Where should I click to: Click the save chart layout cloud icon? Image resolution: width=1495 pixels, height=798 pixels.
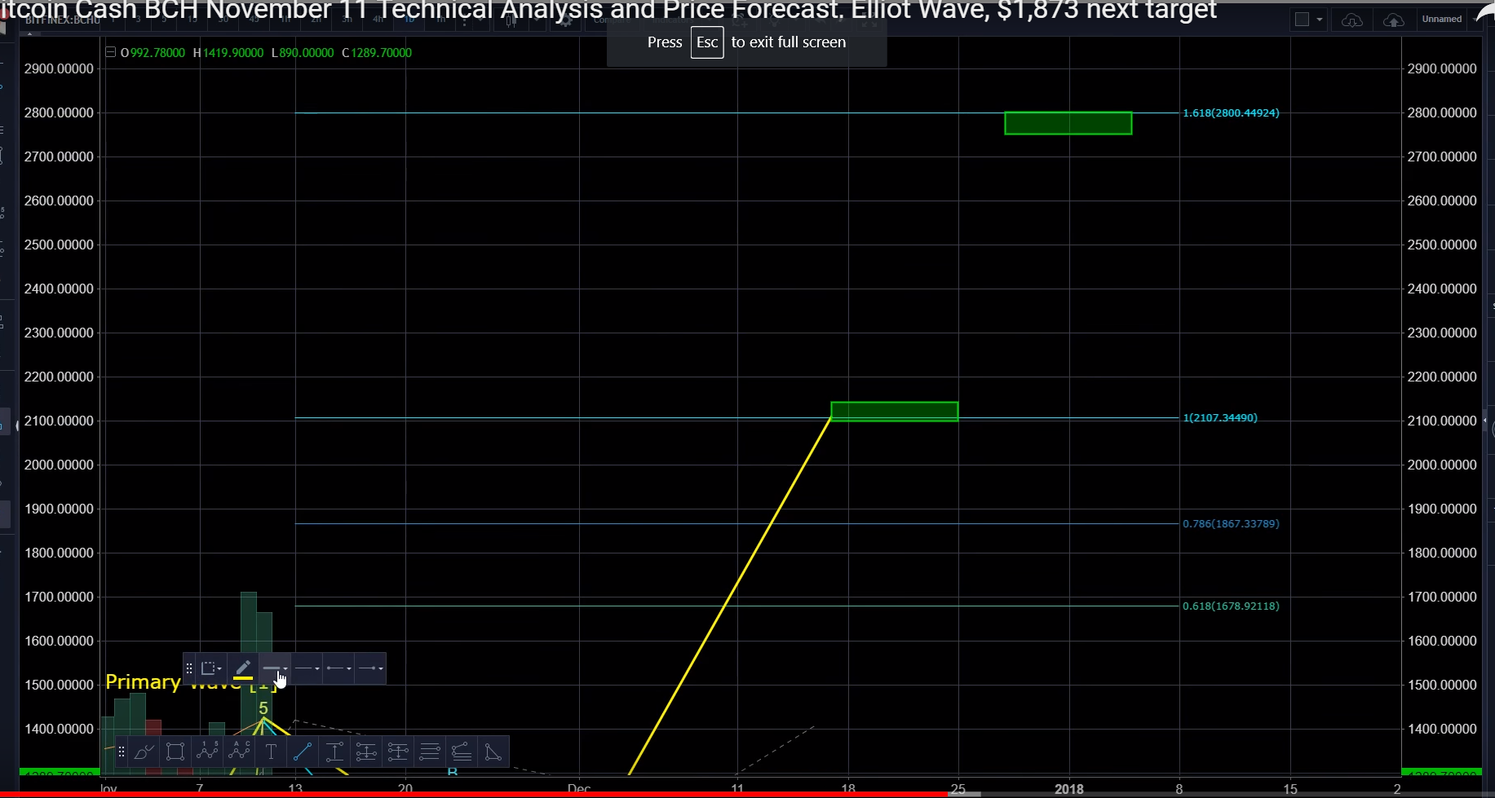(x=1393, y=20)
